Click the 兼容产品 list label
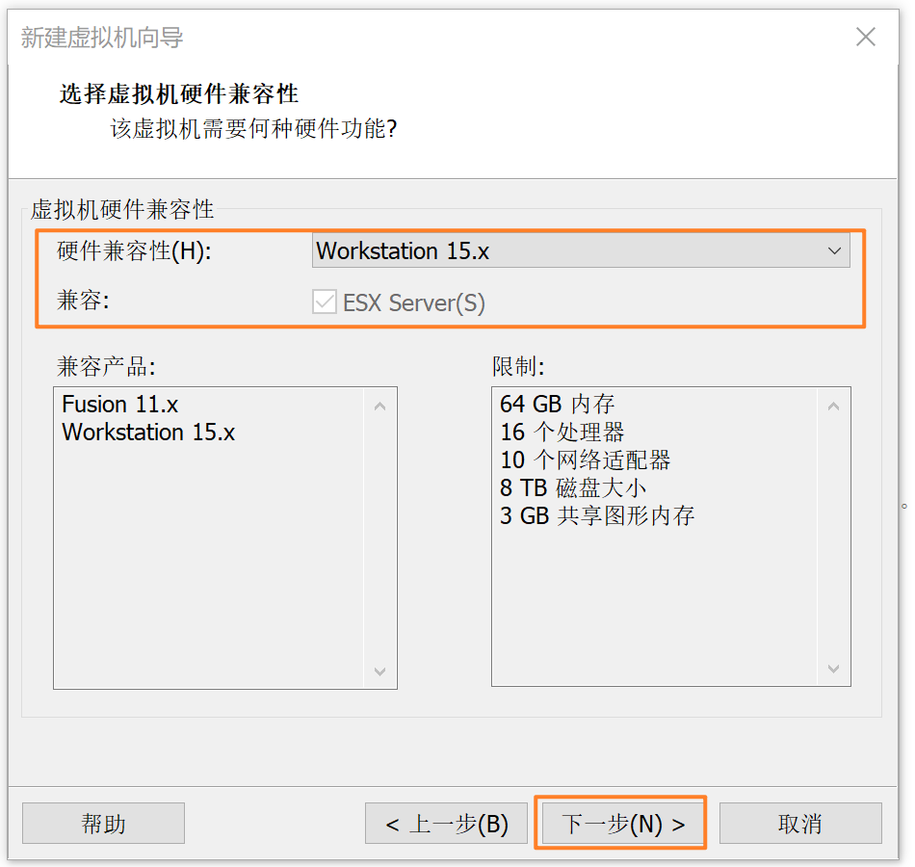The height and width of the screenshot is (867, 915). 106,367
